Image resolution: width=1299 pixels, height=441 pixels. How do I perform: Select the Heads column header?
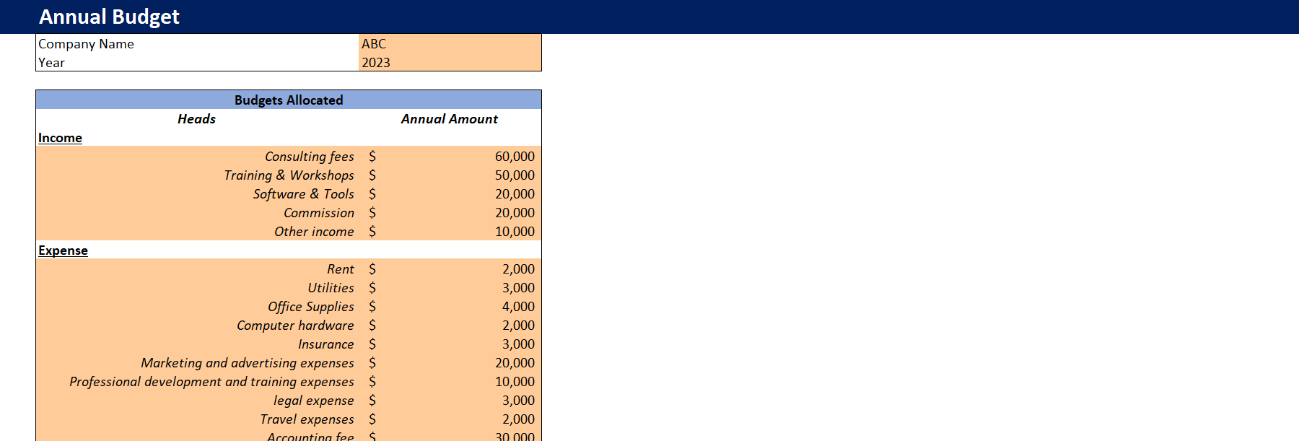coord(196,119)
